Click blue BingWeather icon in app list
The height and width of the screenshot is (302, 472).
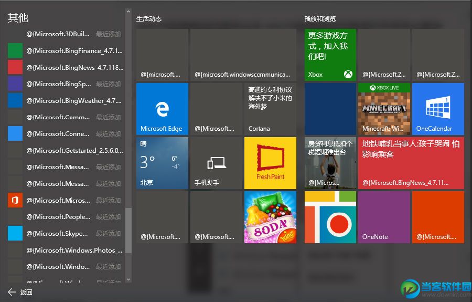tap(15, 100)
